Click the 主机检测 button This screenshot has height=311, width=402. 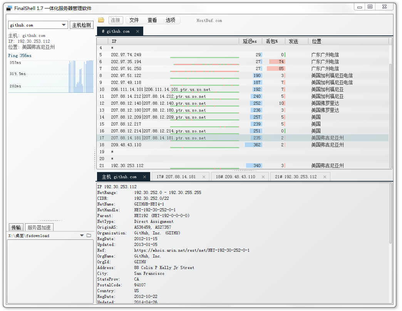point(82,25)
